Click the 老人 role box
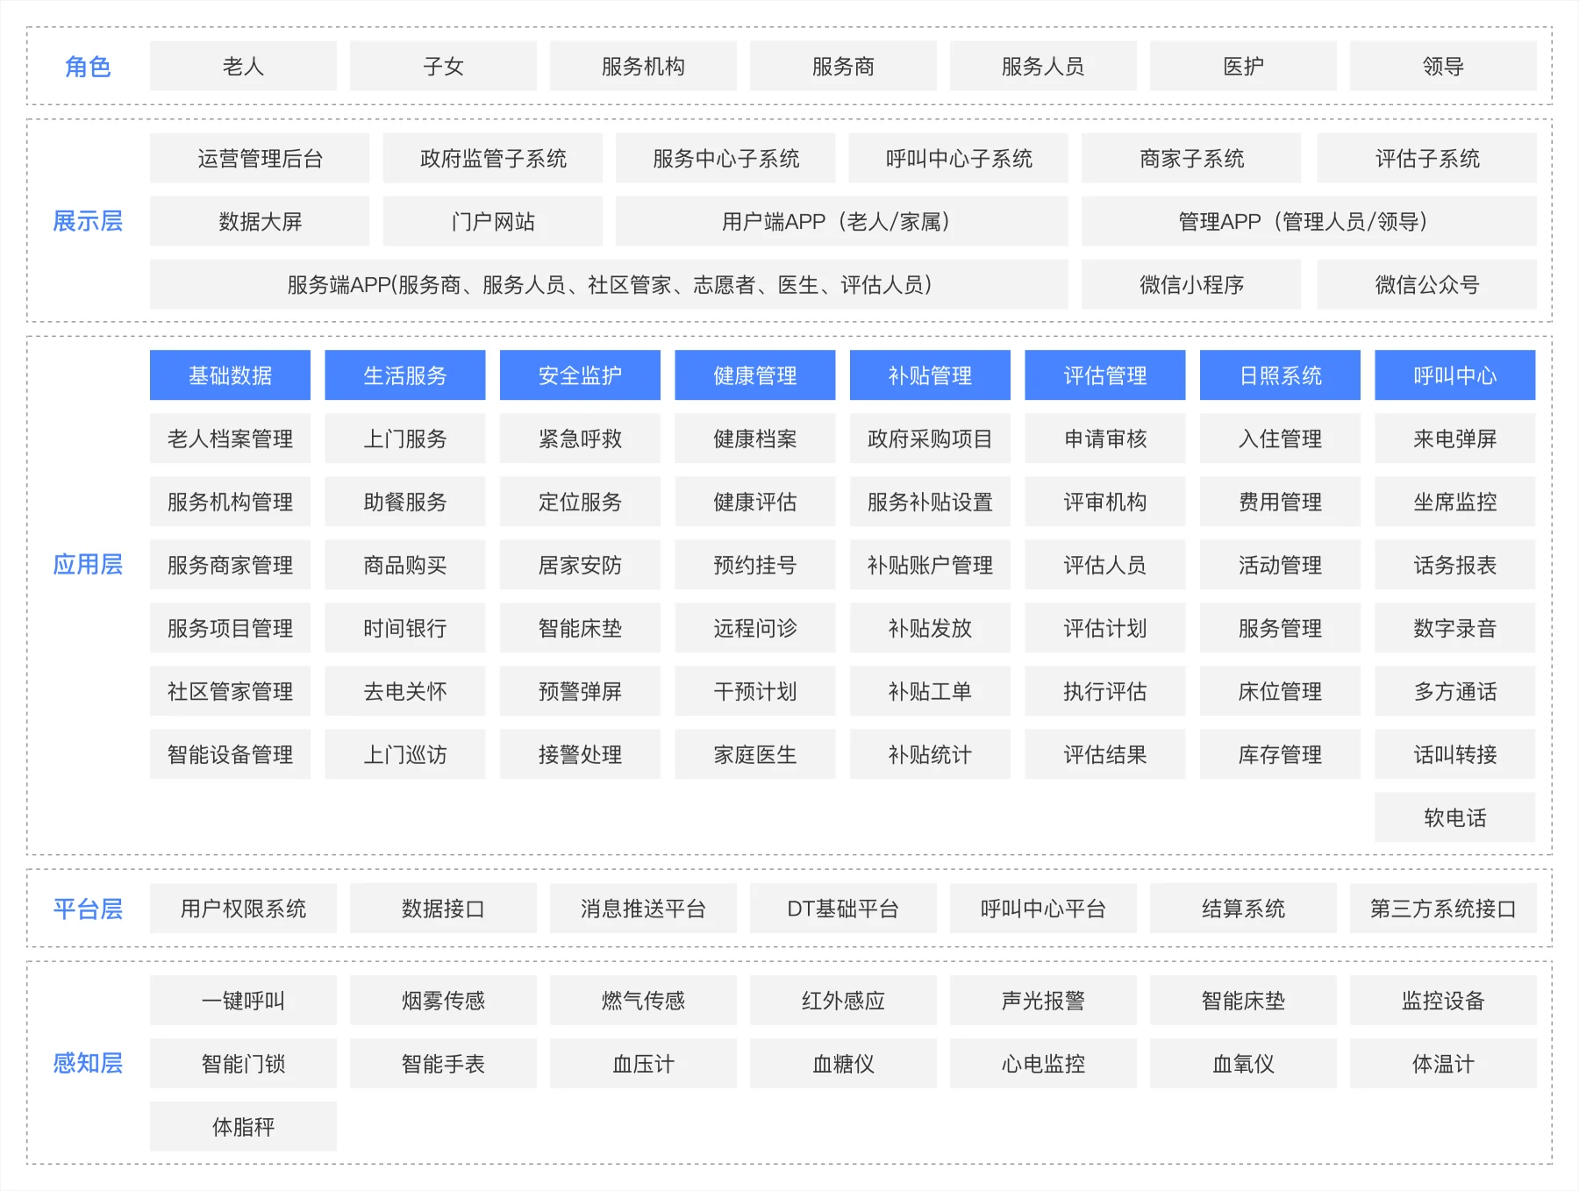Screen dimensions: 1579x1191 point(243,66)
